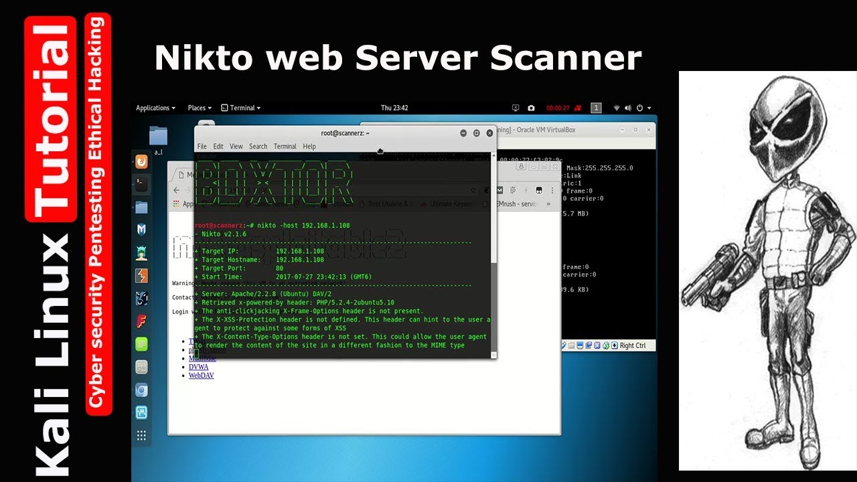Show all applications grid in the dock

tap(141, 435)
